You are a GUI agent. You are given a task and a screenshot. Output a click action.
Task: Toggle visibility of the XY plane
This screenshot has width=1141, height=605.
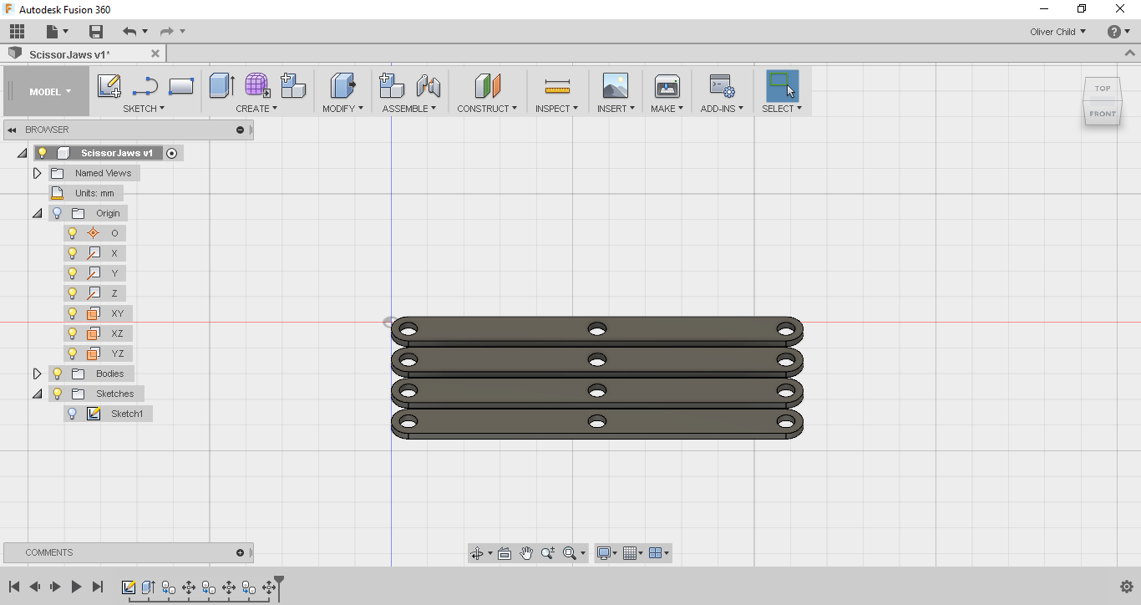(73, 313)
